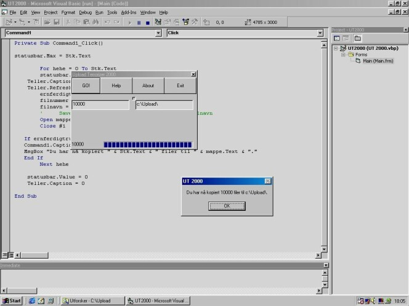The image size is (409, 306).
Task: Collapse the UT2000 project tree node
Action: coord(336,49)
